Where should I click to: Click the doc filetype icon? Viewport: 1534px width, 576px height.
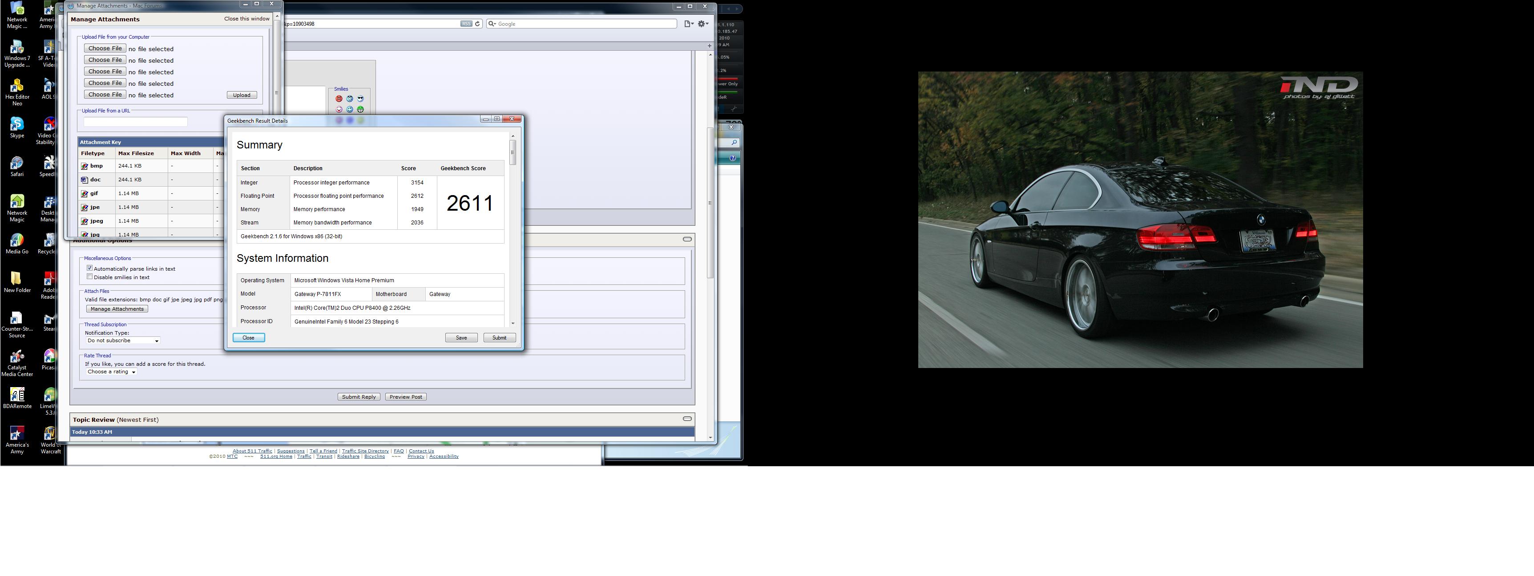(x=85, y=180)
